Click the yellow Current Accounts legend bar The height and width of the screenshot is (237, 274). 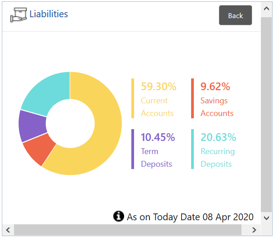tap(133, 98)
